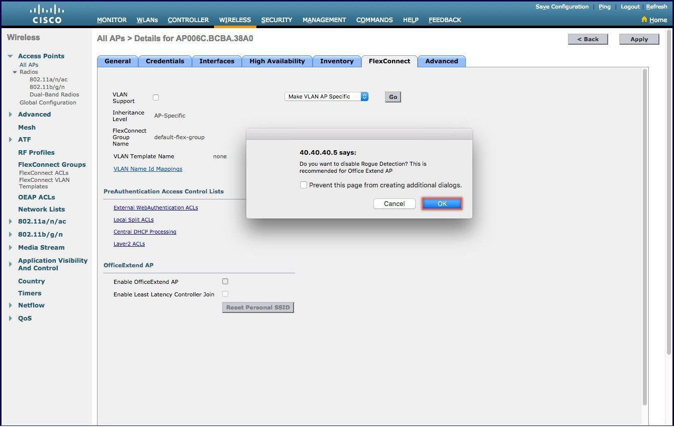Screen dimensions: 674x427
Task: Open 802.11b/g/n under Radios
Action: [47, 87]
